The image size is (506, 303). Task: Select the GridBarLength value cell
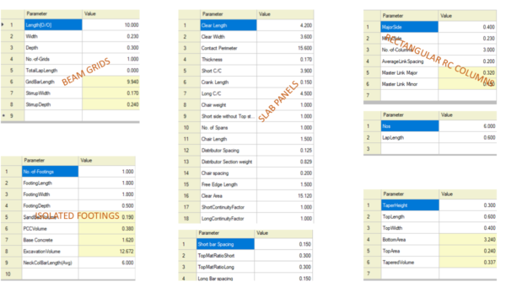(110, 82)
